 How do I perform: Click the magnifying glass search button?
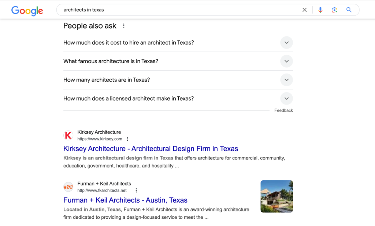349,10
